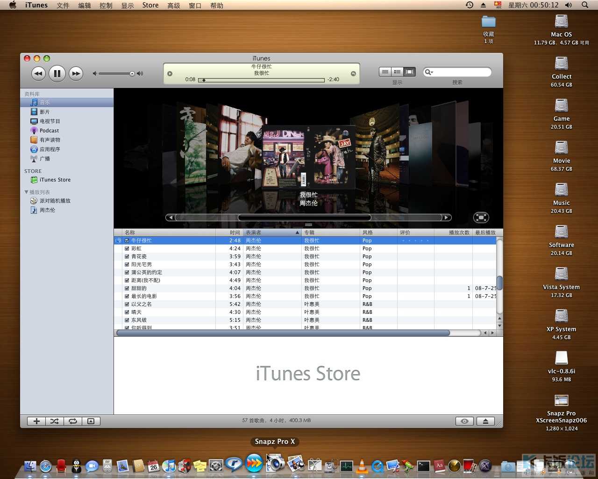Image resolution: width=598 pixels, height=479 pixels.
Task: Open the Spotlight search icon
Action: pos(585,5)
